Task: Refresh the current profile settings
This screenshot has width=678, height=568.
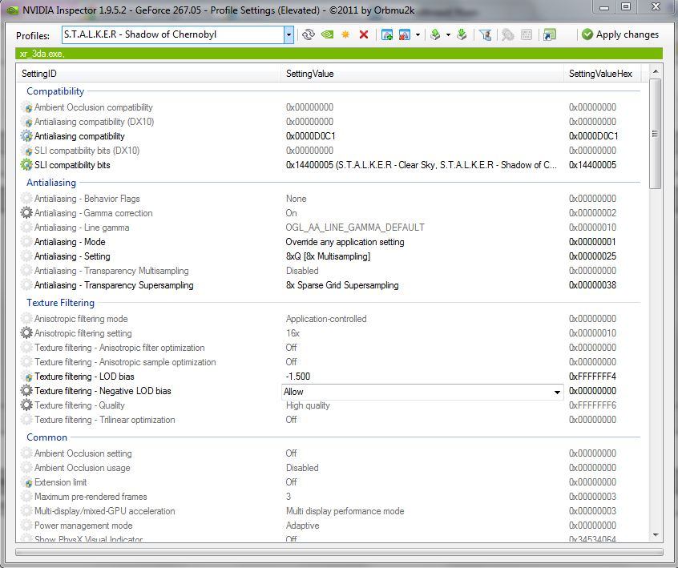Action: pos(308,34)
